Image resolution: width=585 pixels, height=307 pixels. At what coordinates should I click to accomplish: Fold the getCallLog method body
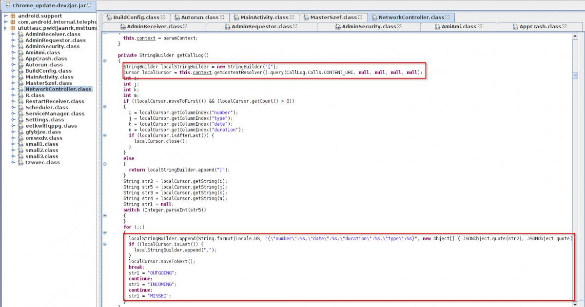coord(105,61)
